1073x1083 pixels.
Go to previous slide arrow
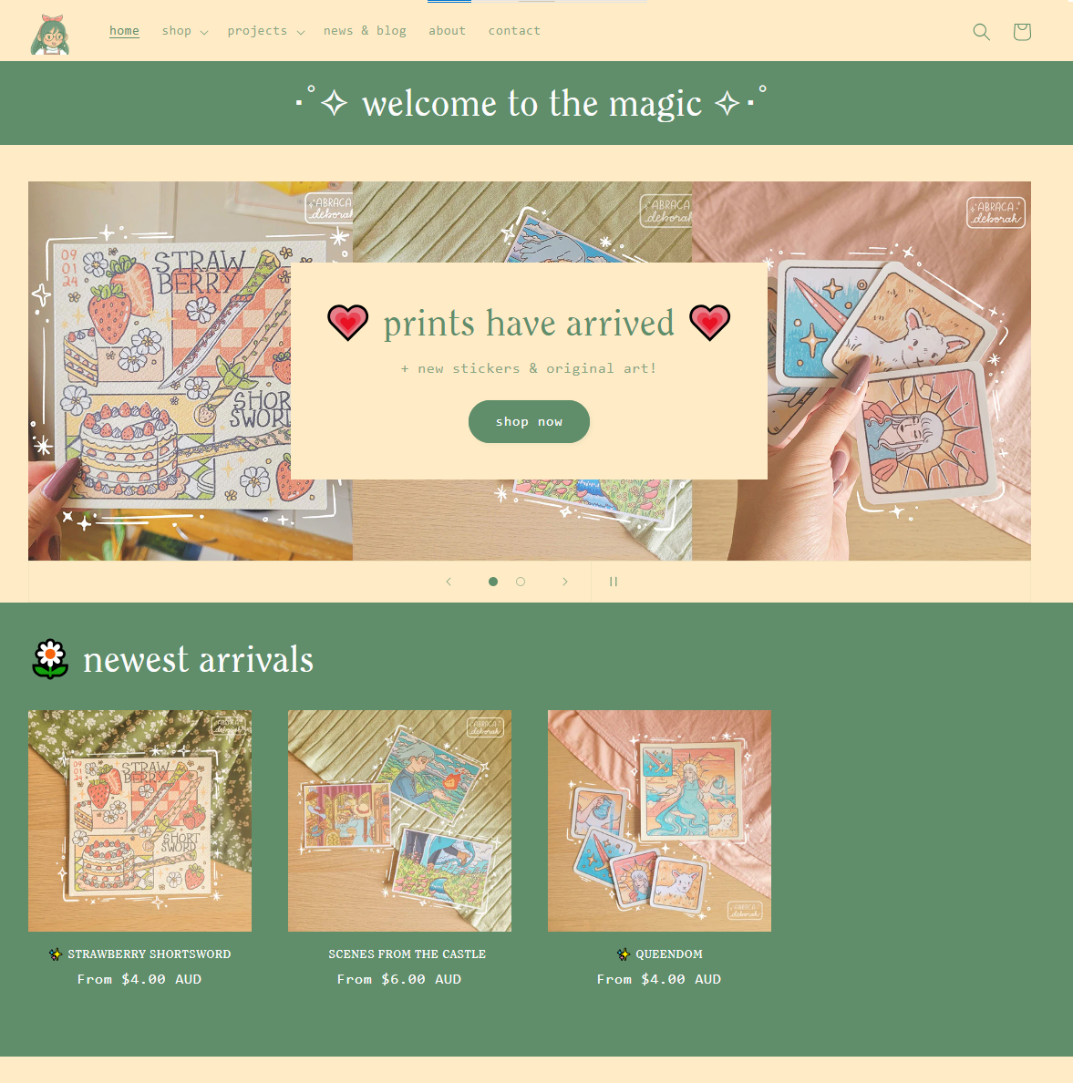tap(449, 582)
